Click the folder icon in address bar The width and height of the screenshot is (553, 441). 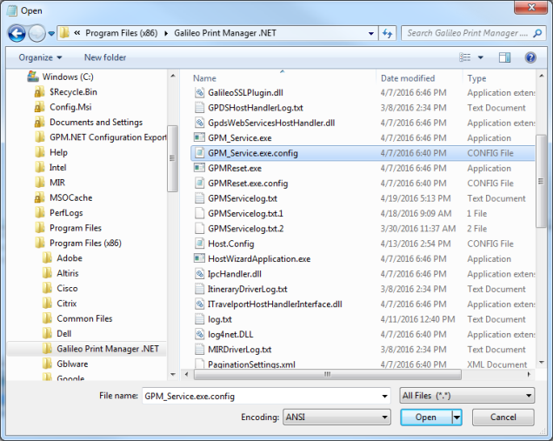tap(64, 33)
